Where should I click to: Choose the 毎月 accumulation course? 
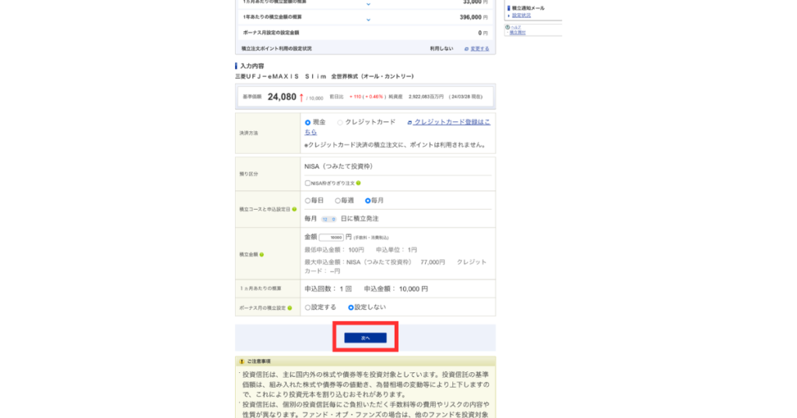pyautogui.click(x=367, y=201)
